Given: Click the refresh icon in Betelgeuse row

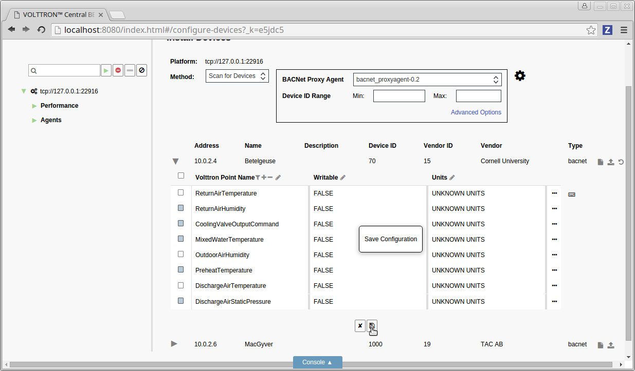Looking at the screenshot, I should click(621, 162).
